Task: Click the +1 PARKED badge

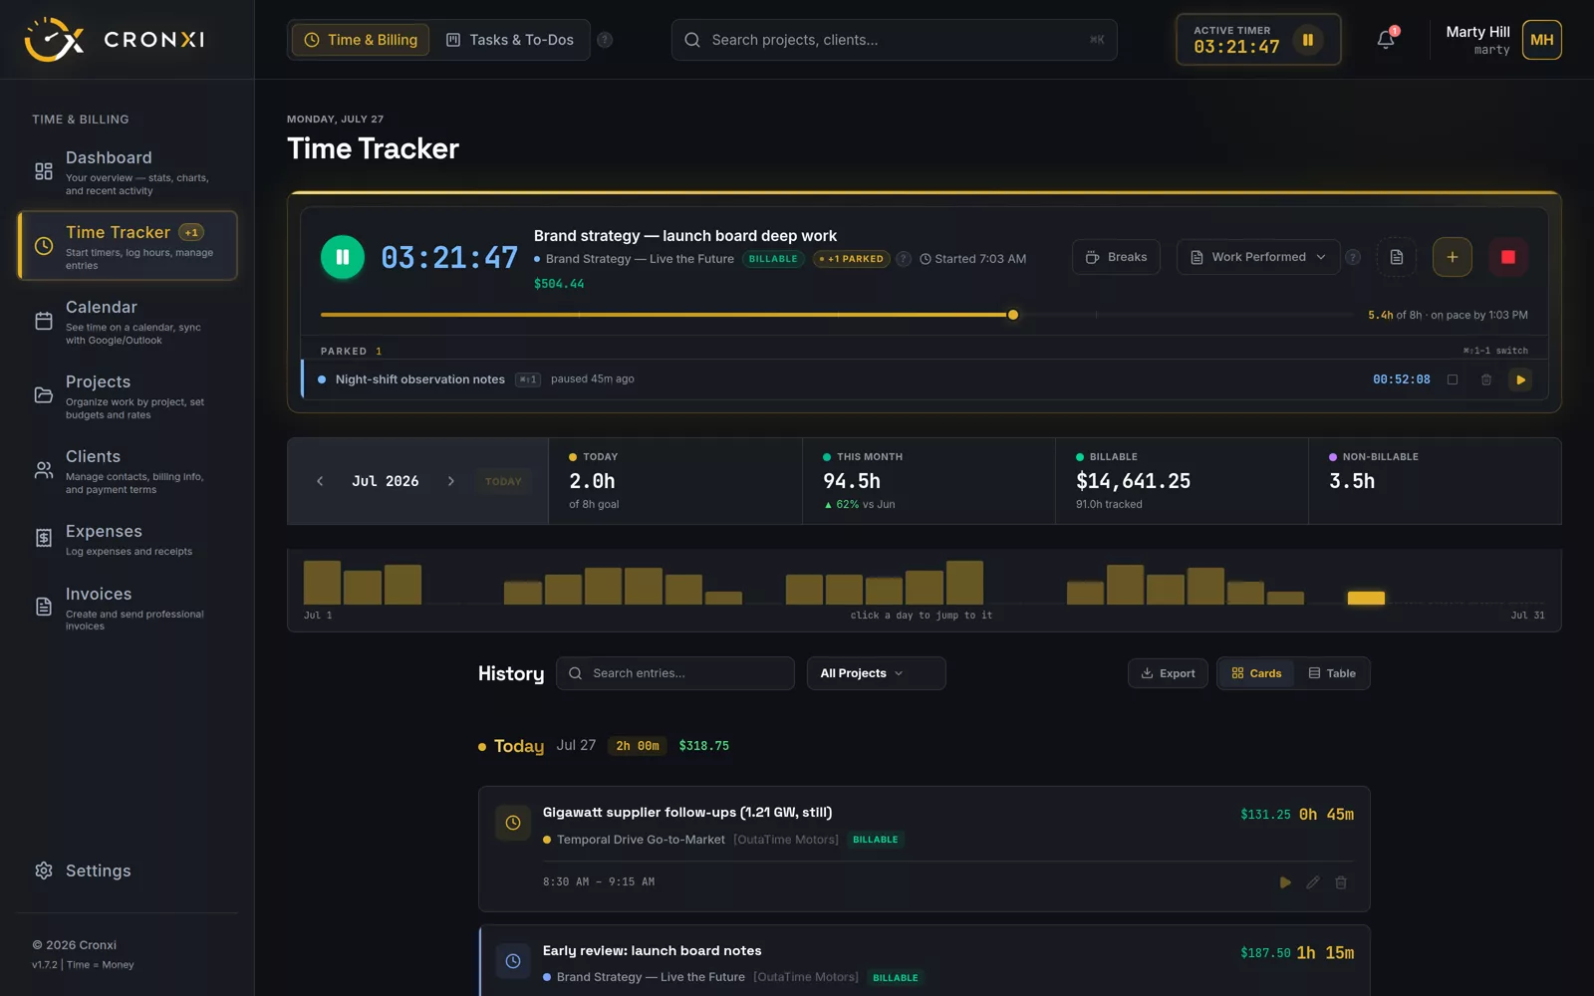Action: 852,259
